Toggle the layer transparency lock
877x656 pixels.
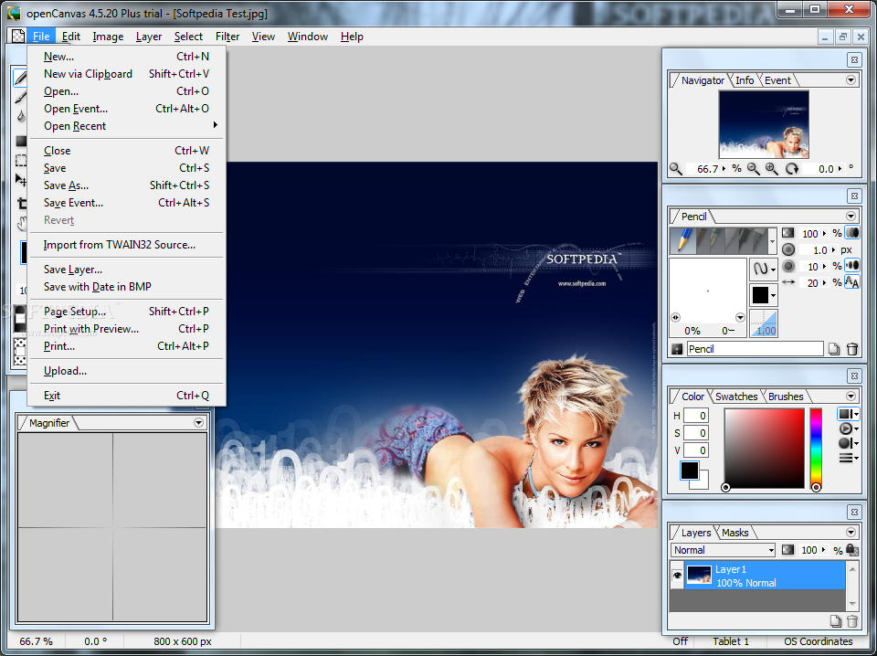[852, 550]
